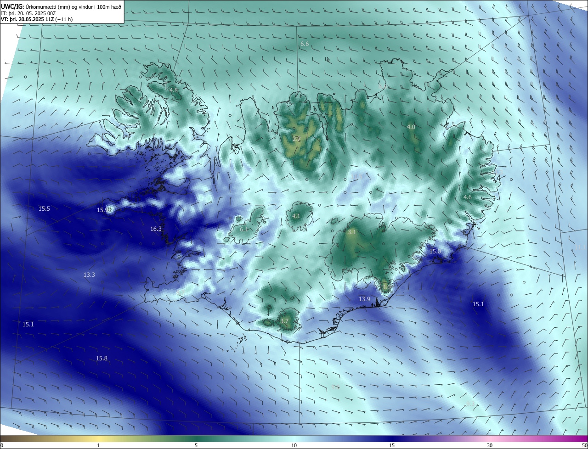This screenshot has height=449, width=588.
Task: Click the 15.8 value label
Action: click(x=102, y=359)
